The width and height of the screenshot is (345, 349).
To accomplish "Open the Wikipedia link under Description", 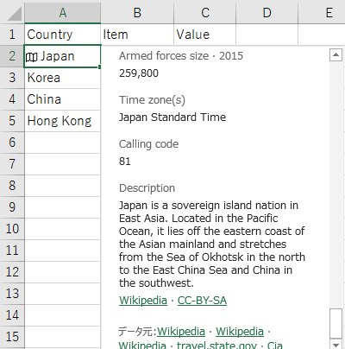I will coord(143,301).
